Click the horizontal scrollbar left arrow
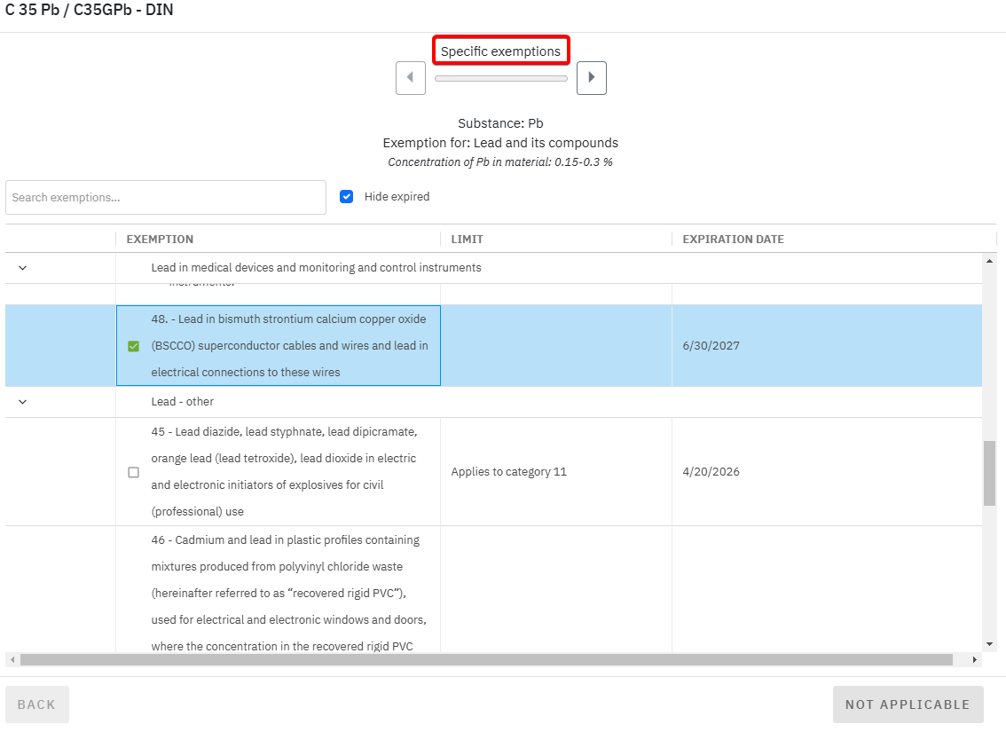 click(x=12, y=660)
